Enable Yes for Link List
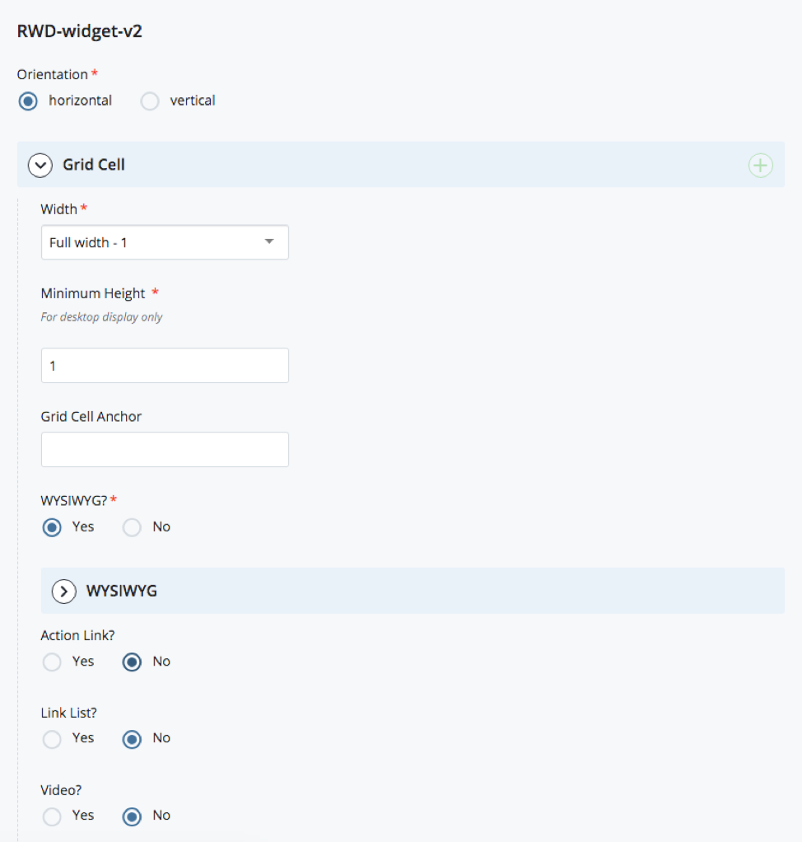Screen dimensions: 802x842 click(52, 739)
